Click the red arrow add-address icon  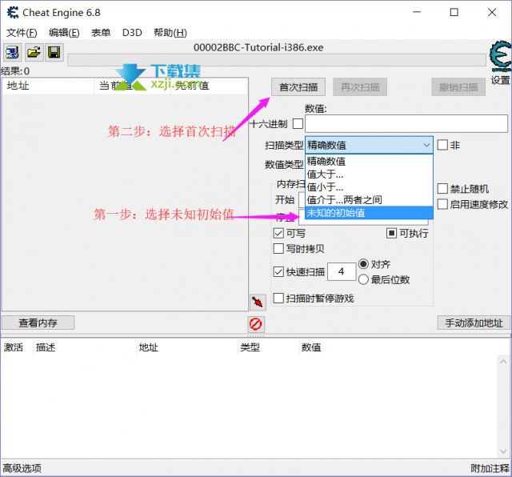point(258,302)
